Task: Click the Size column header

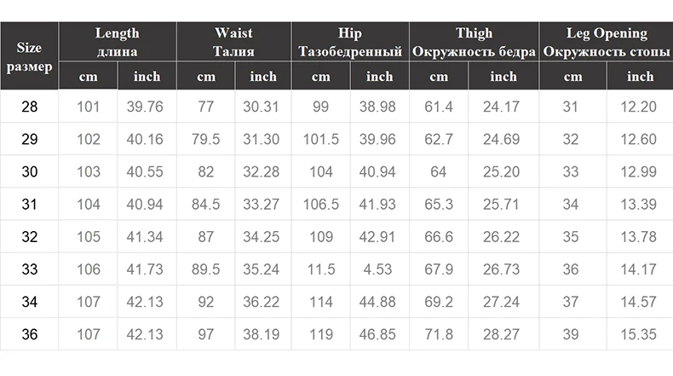Action: [29, 56]
